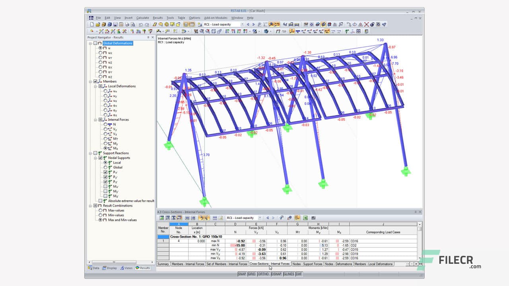Select the N internal force radio button
This screenshot has width=509, height=286.
coord(105,124)
